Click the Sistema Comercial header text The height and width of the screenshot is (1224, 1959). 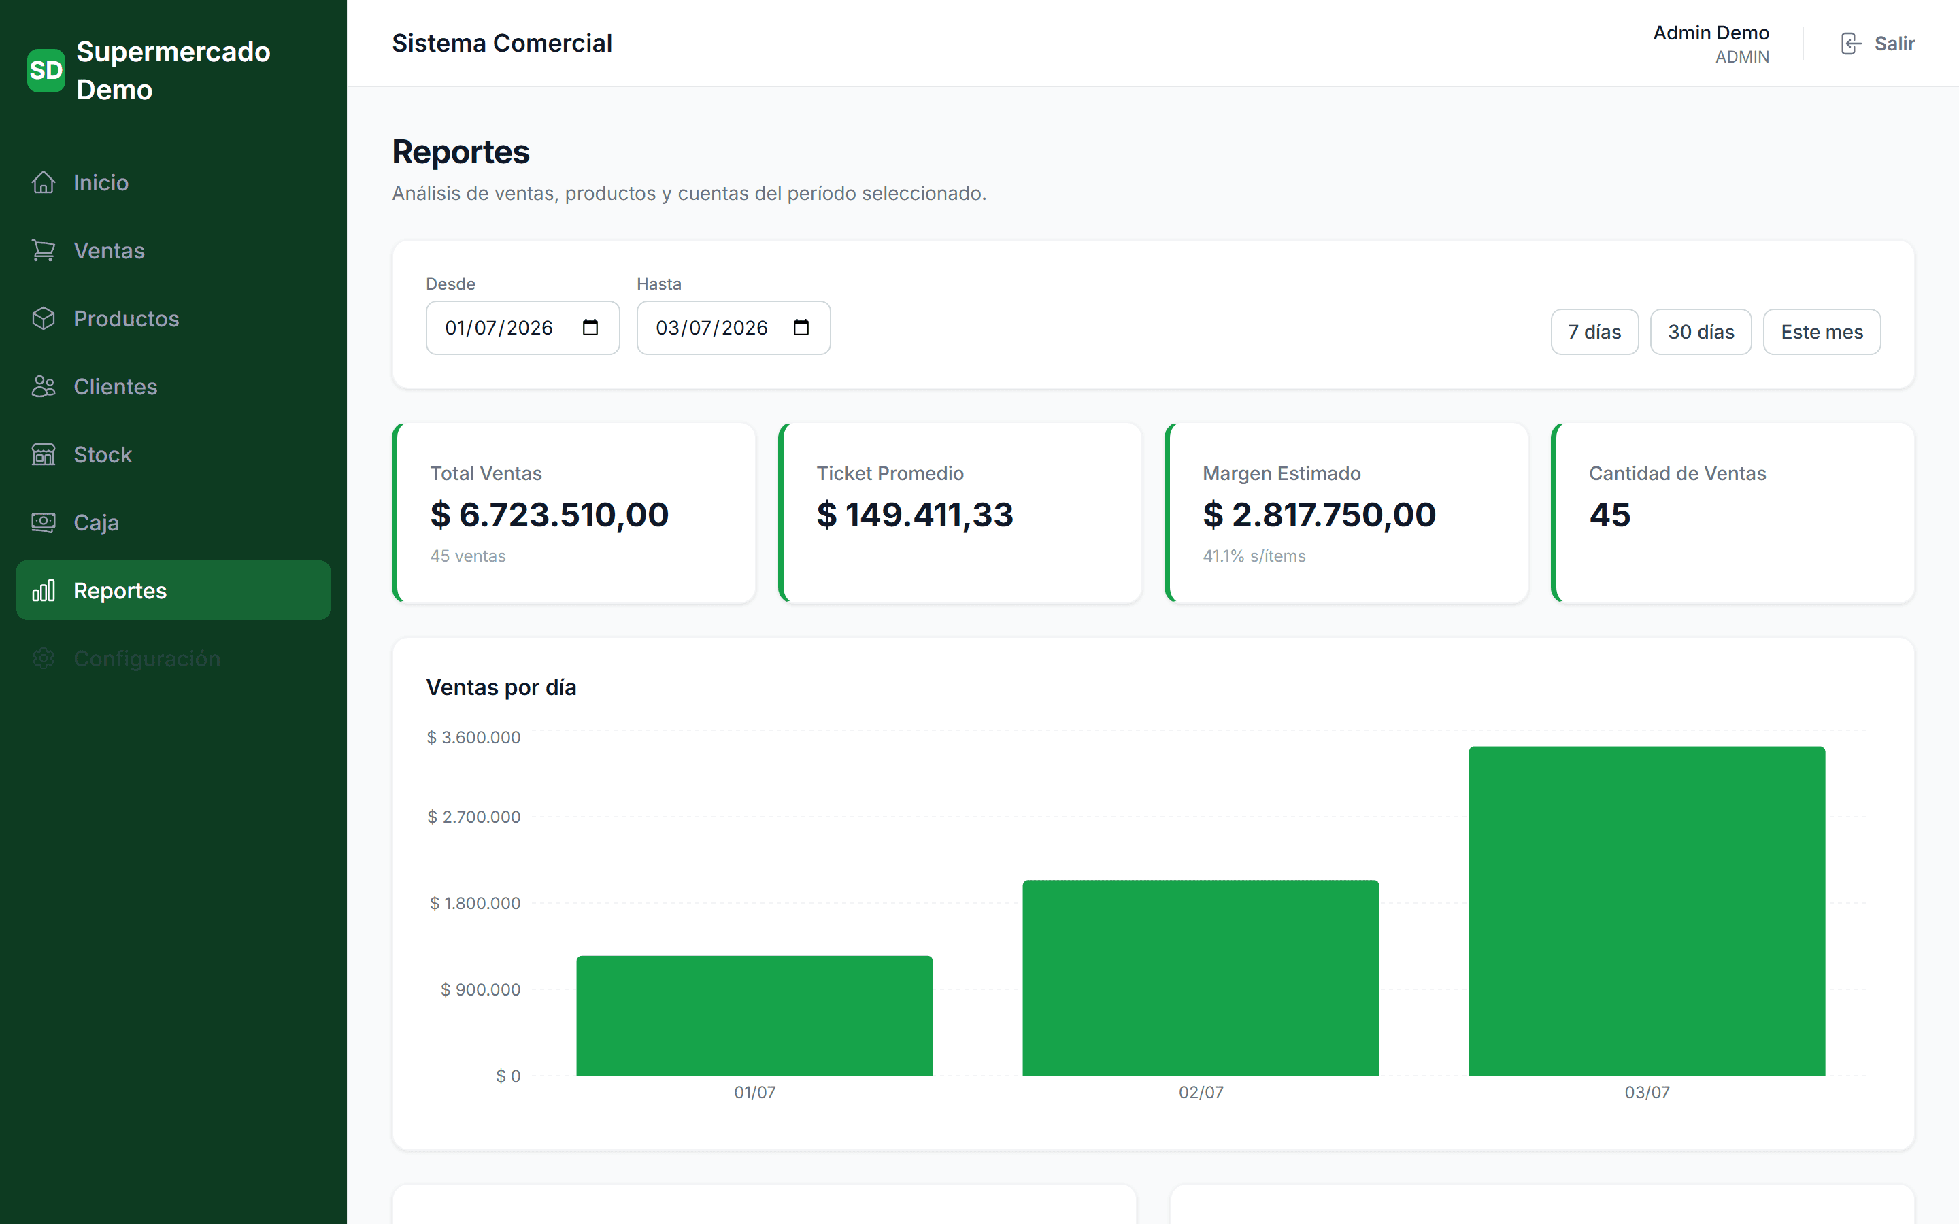pos(502,43)
